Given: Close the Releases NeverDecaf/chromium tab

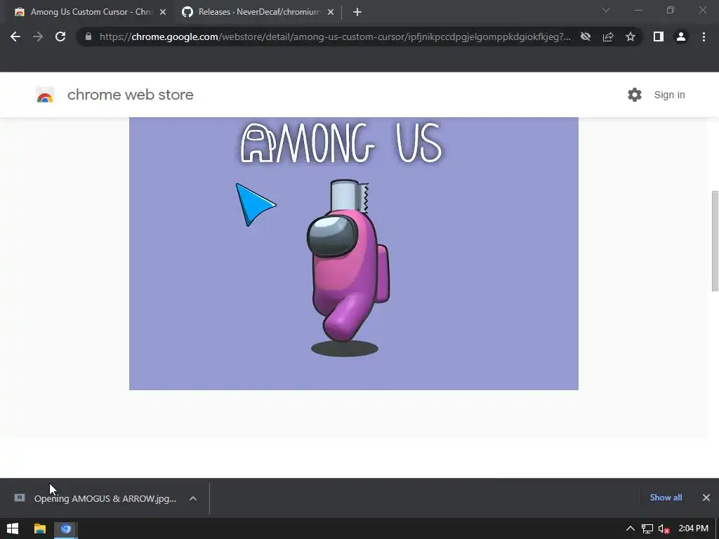Looking at the screenshot, I should [x=331, y=13].
